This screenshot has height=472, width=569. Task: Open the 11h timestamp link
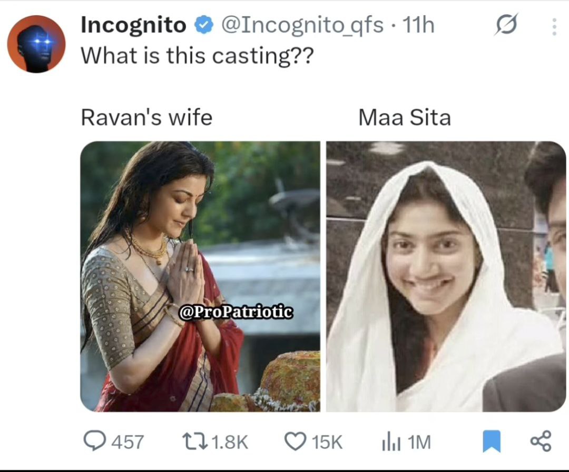(x=418, y=25)
